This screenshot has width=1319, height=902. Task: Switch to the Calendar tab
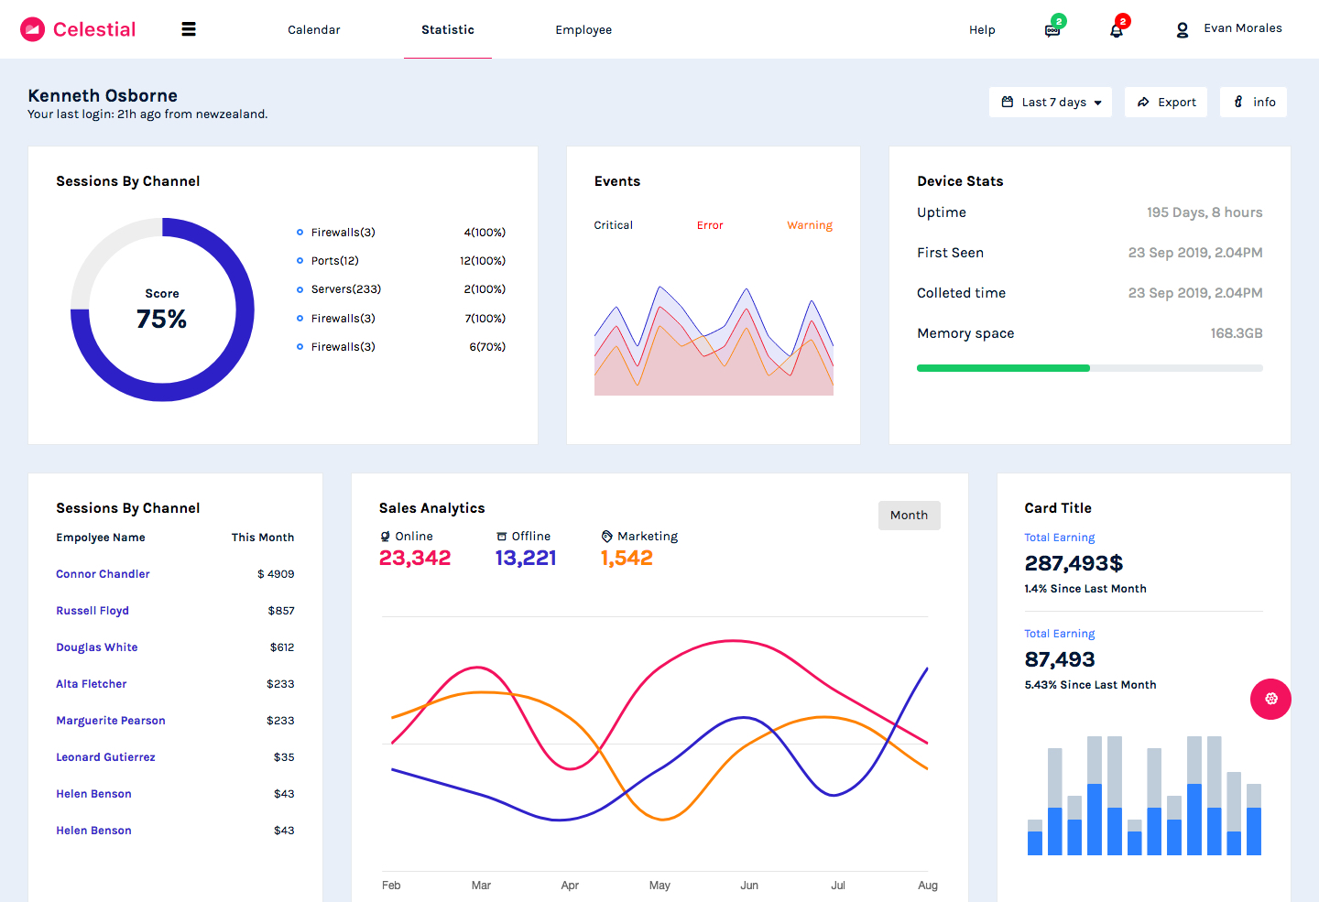point(314,30)
